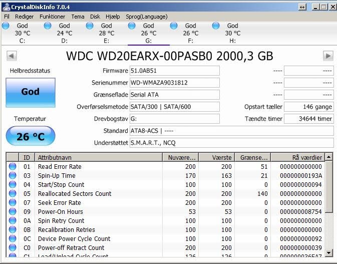
Task: Click the Firmware field 51.0AB51
Action: (x=175, y=71)
